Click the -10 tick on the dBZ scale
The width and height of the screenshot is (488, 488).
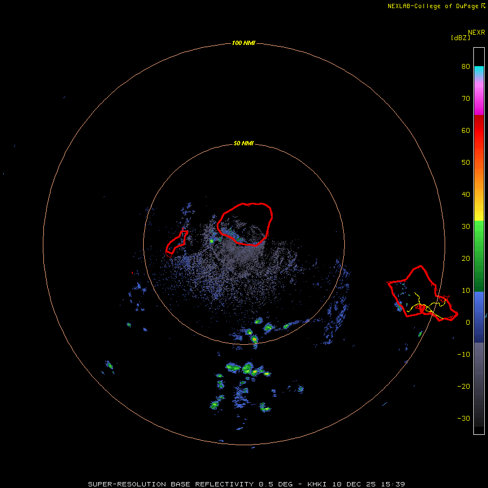(464, 355)
